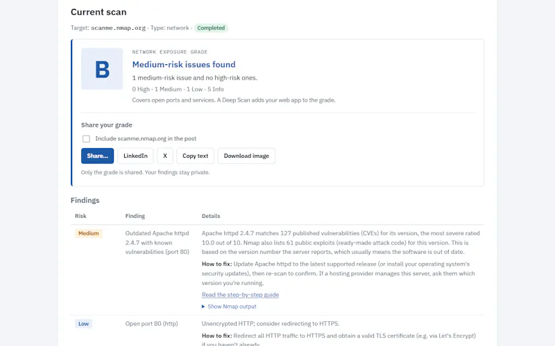Image resolution: width=555 pixels, height=346 pixels.
Task: Click the green Completed status badge
Action: [211, 28]
